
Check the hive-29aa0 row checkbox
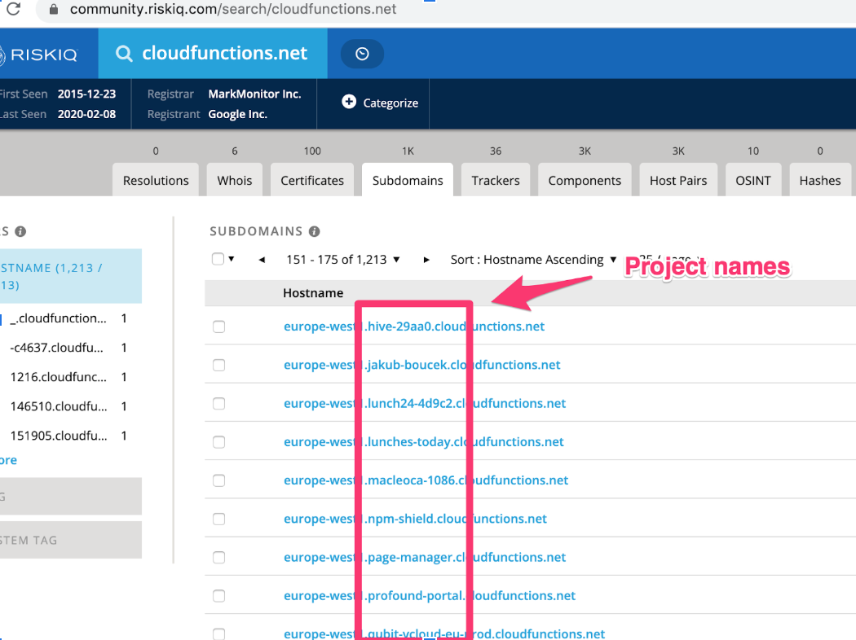tap(219, 327)
